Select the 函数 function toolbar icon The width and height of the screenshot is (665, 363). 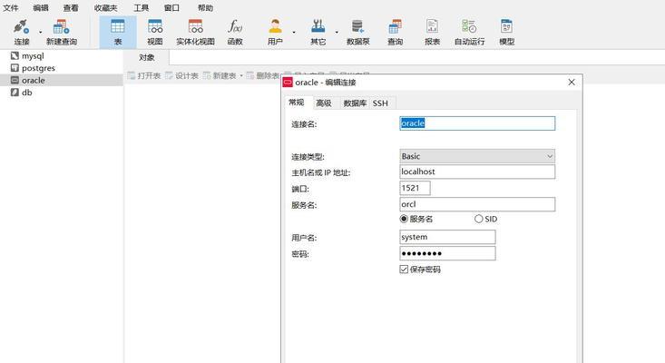pos(235,33)
